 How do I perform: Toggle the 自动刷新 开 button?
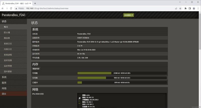pyautogui.click(x=129, y=15)
